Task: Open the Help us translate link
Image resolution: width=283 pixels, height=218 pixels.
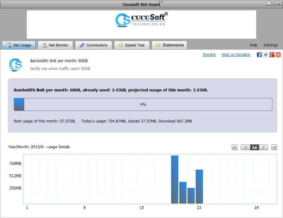Action: pos(236,54)
